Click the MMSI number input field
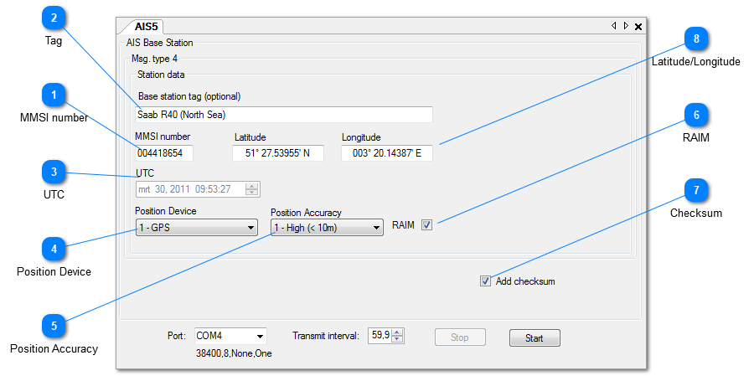The image size is (754, 376). (164, 153)
